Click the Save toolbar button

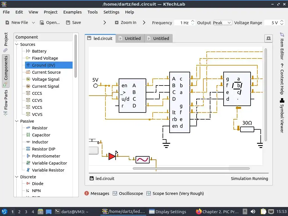[x=73, y=22]
